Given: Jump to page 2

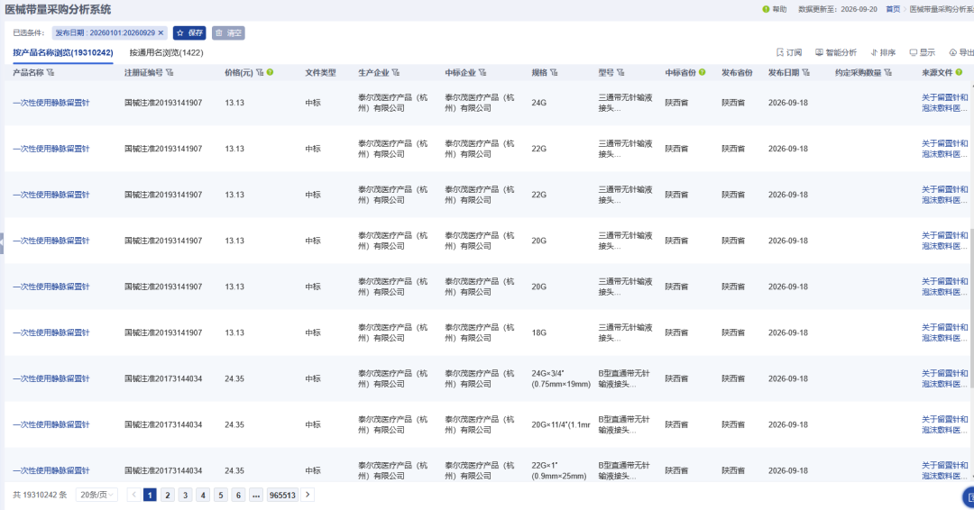Looking at the screenshot, I should coord(167,495).
